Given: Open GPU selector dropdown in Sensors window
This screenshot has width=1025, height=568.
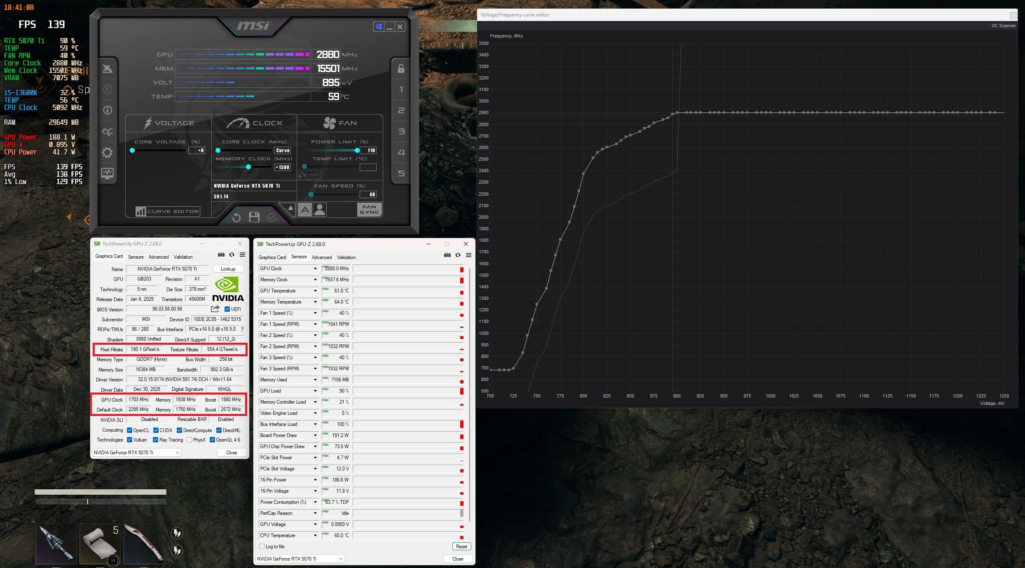Looking at the screenshot, I should [x=300, y=559].
